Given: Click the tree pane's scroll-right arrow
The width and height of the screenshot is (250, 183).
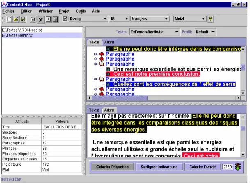Looking at the screenshot, I should 238,98.
